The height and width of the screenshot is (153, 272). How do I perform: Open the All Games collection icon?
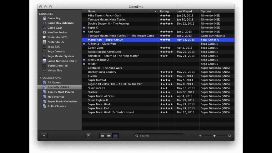pos(44,82)
